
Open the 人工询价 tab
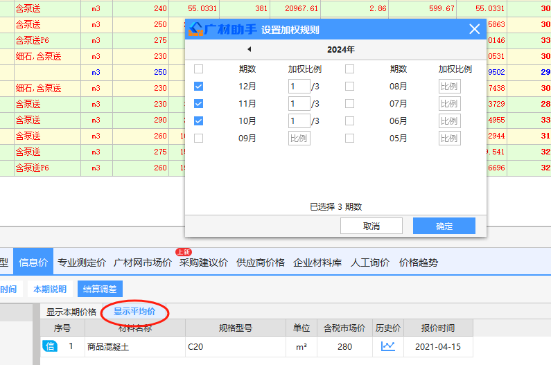(370, 262)
